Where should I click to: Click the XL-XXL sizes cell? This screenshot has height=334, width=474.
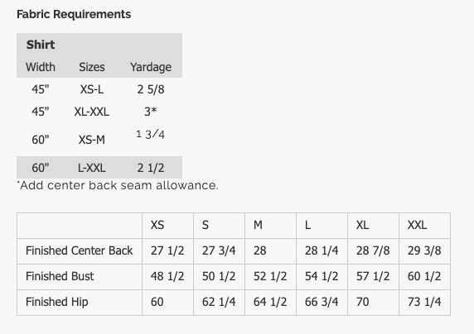point(92,112)
